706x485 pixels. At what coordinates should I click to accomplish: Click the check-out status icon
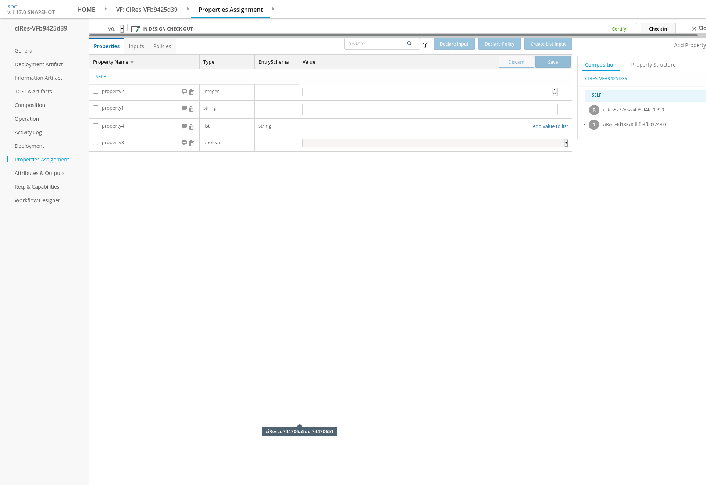pyautogui.click(x=135, y=29)
